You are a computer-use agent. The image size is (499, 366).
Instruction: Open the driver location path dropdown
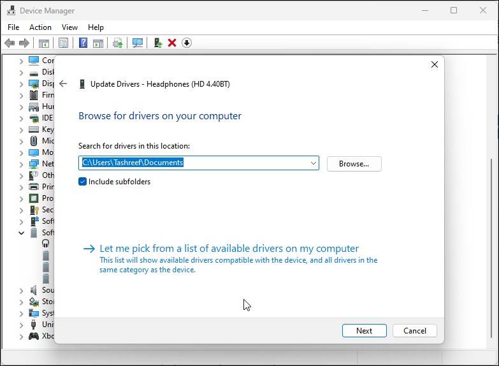[x=313, y=163]
